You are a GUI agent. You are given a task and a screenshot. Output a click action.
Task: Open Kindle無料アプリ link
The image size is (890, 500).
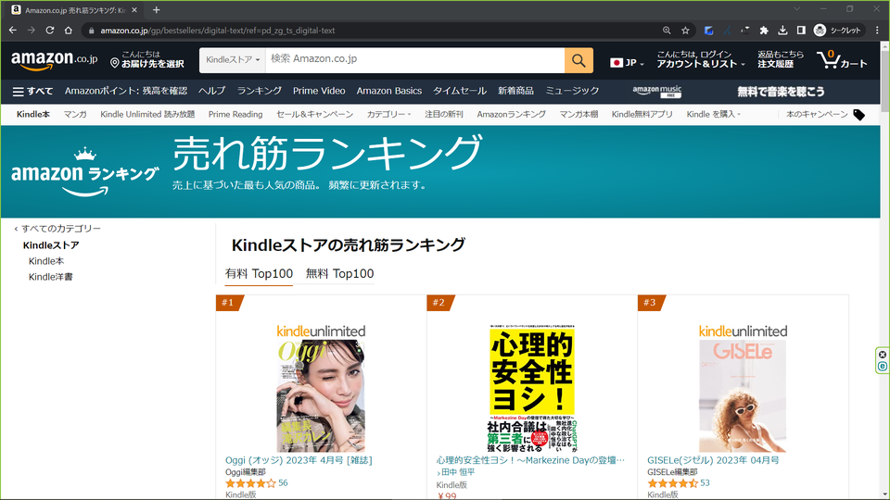coord(642,115)
